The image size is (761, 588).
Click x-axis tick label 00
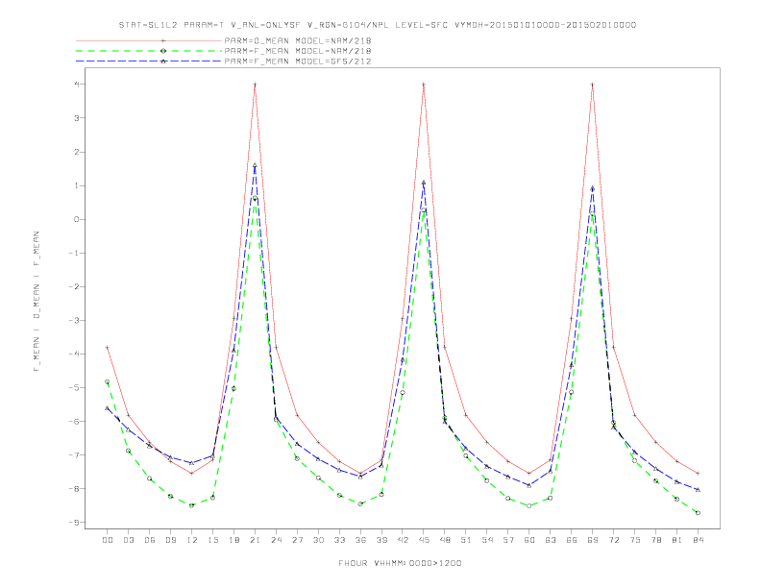[108, 540]
